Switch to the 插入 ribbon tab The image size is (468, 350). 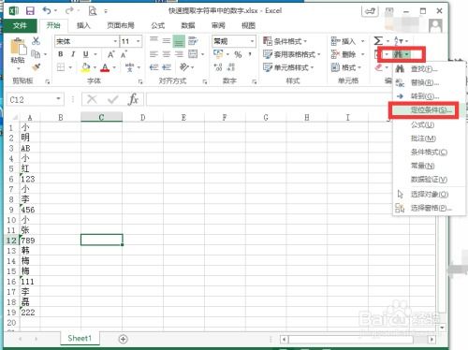(x=83, y=25)
